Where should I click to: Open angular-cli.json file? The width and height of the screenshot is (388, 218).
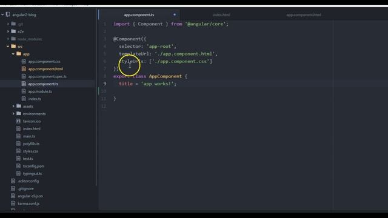pos(30,196)
